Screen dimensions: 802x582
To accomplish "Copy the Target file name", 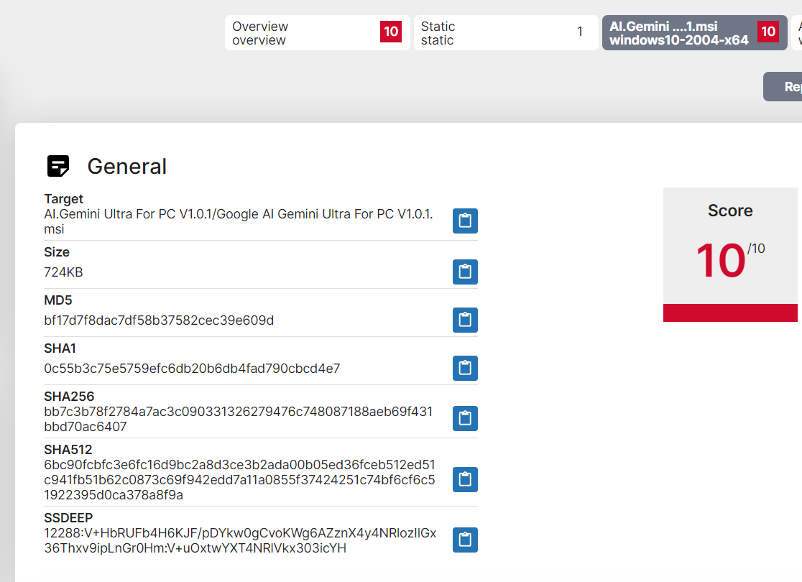I will [x=465, y=221].
